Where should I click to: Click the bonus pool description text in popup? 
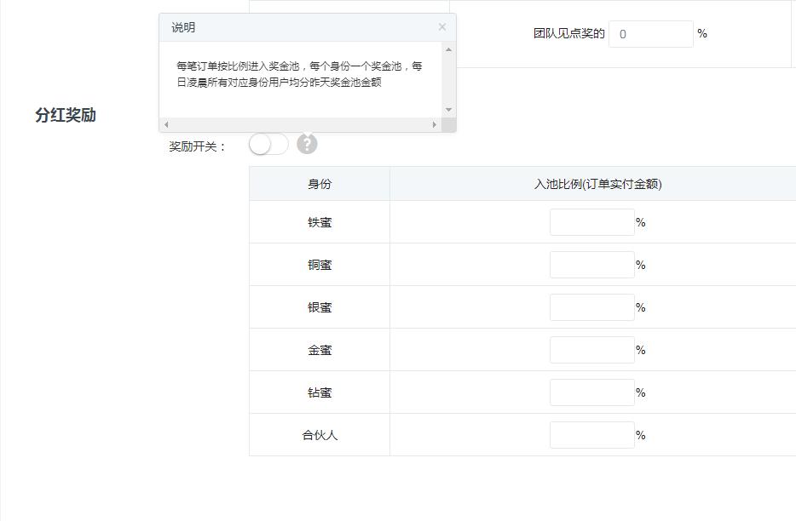click(x=303, y=72)
